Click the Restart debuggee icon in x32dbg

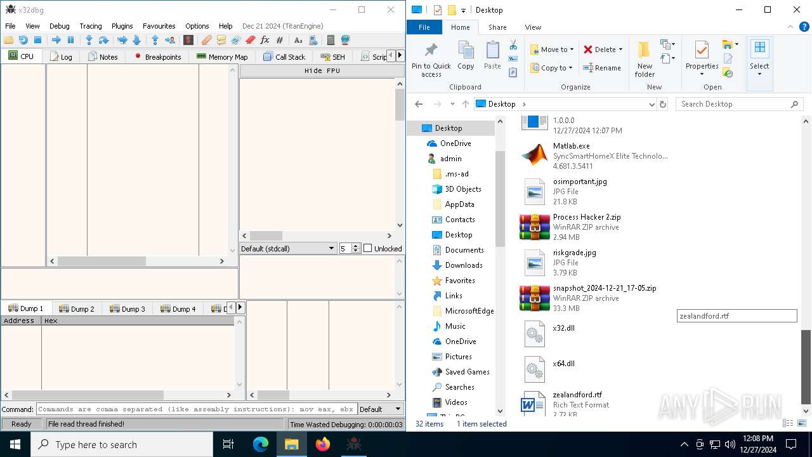coord(23,40)
